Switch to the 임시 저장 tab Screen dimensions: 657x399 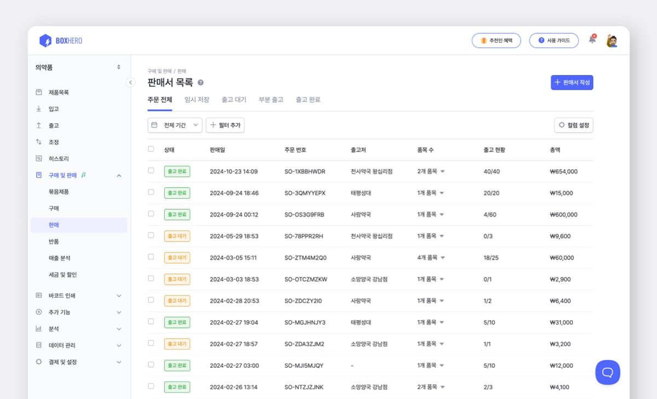pos(197,100)
